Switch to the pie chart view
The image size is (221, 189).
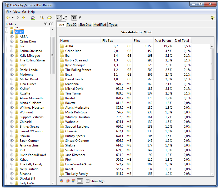tap(62, 181)
